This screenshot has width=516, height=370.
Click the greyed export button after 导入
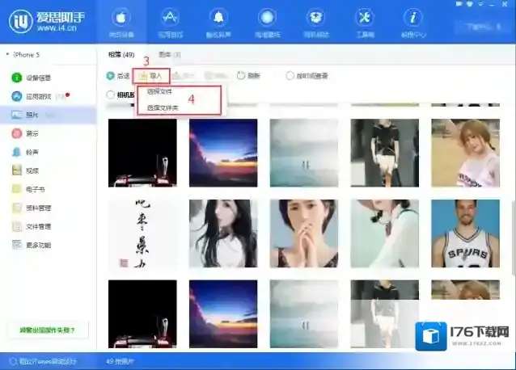[184, 76]
